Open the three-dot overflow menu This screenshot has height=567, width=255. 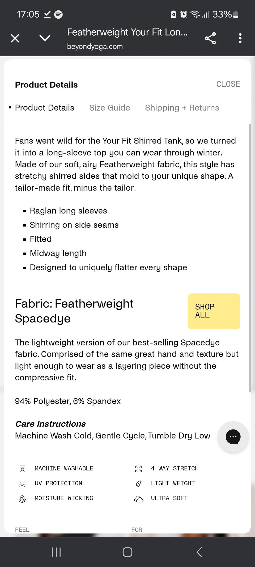[x=240, y=38]
